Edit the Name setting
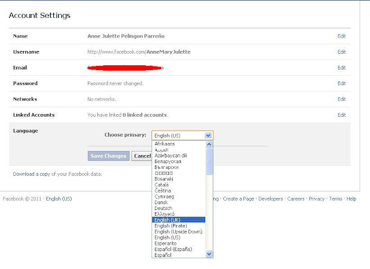370x269 pixels. tap(342, 36)
